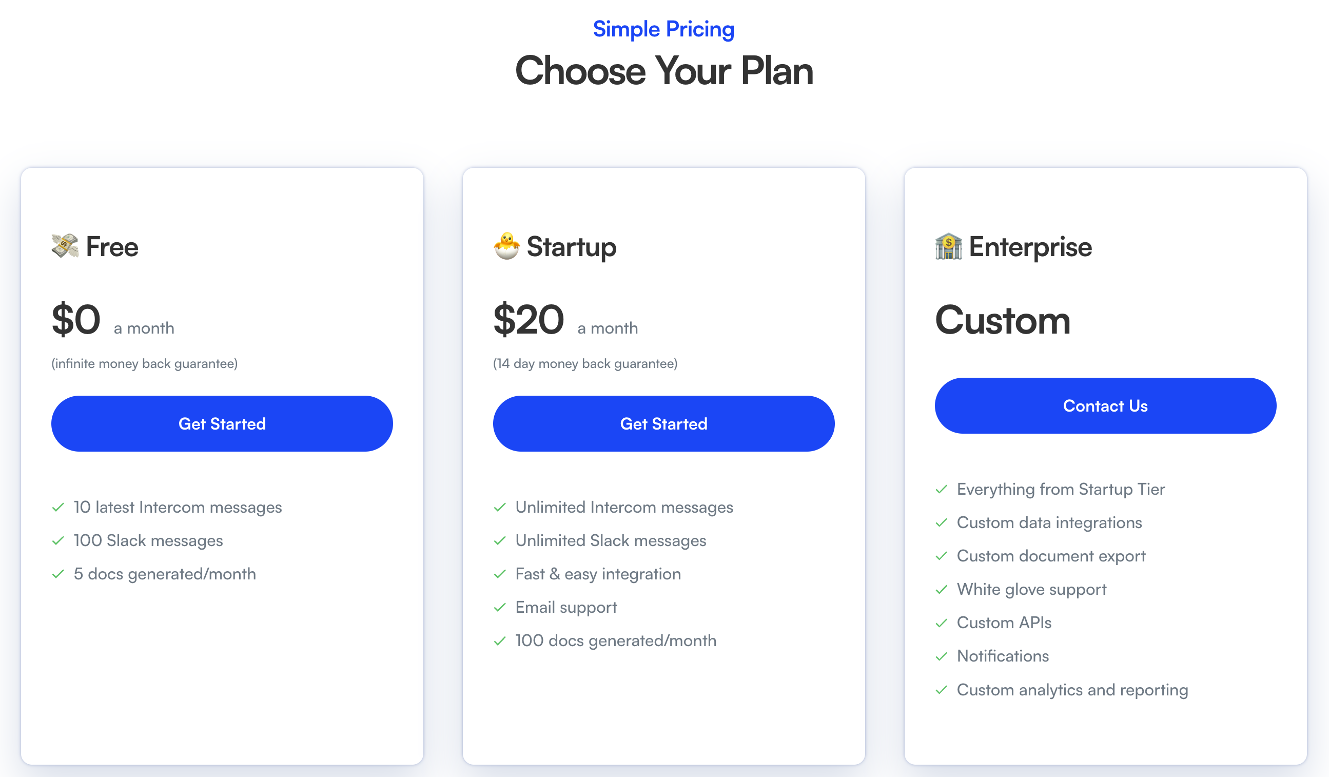Click the 100 docs generated/month feature
Image resolution: width=1329 pixels, height=777 pixels.
[615, 641]
